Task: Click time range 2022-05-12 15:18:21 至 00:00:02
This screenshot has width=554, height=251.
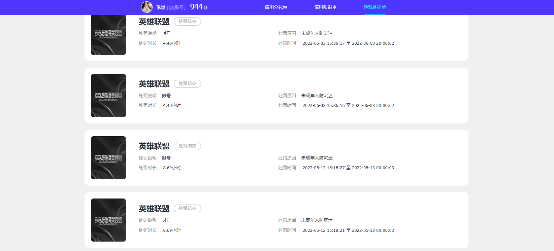Action: pos(348,230)
